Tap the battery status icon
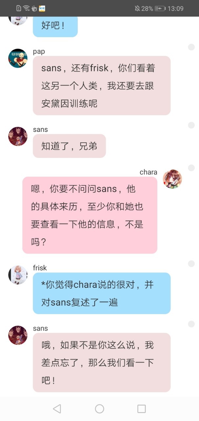 (160, 8)
